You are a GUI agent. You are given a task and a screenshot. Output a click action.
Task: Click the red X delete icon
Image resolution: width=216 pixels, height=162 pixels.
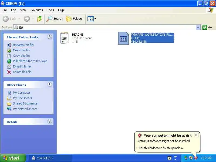[9, 72]
